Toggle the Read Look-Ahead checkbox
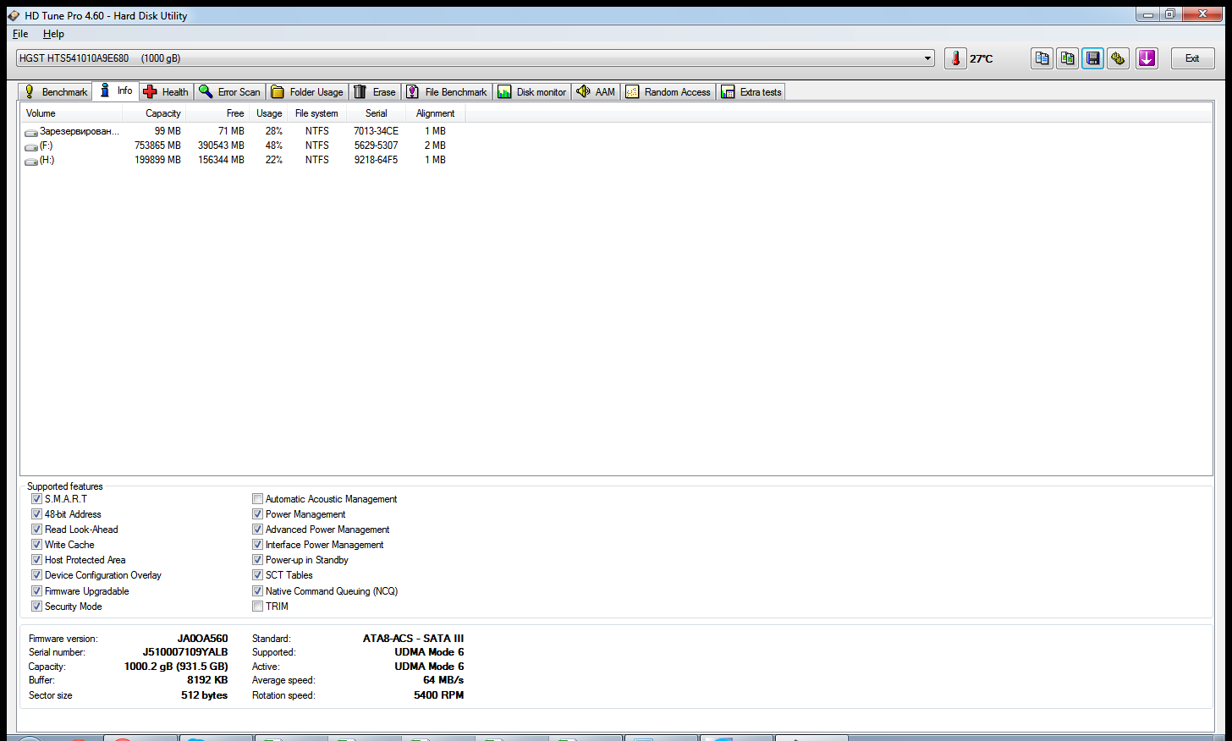1232x741 pixels. pyautogui.click(x=36, y=530)
